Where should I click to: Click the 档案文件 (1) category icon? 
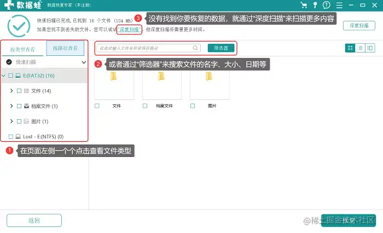26,106
